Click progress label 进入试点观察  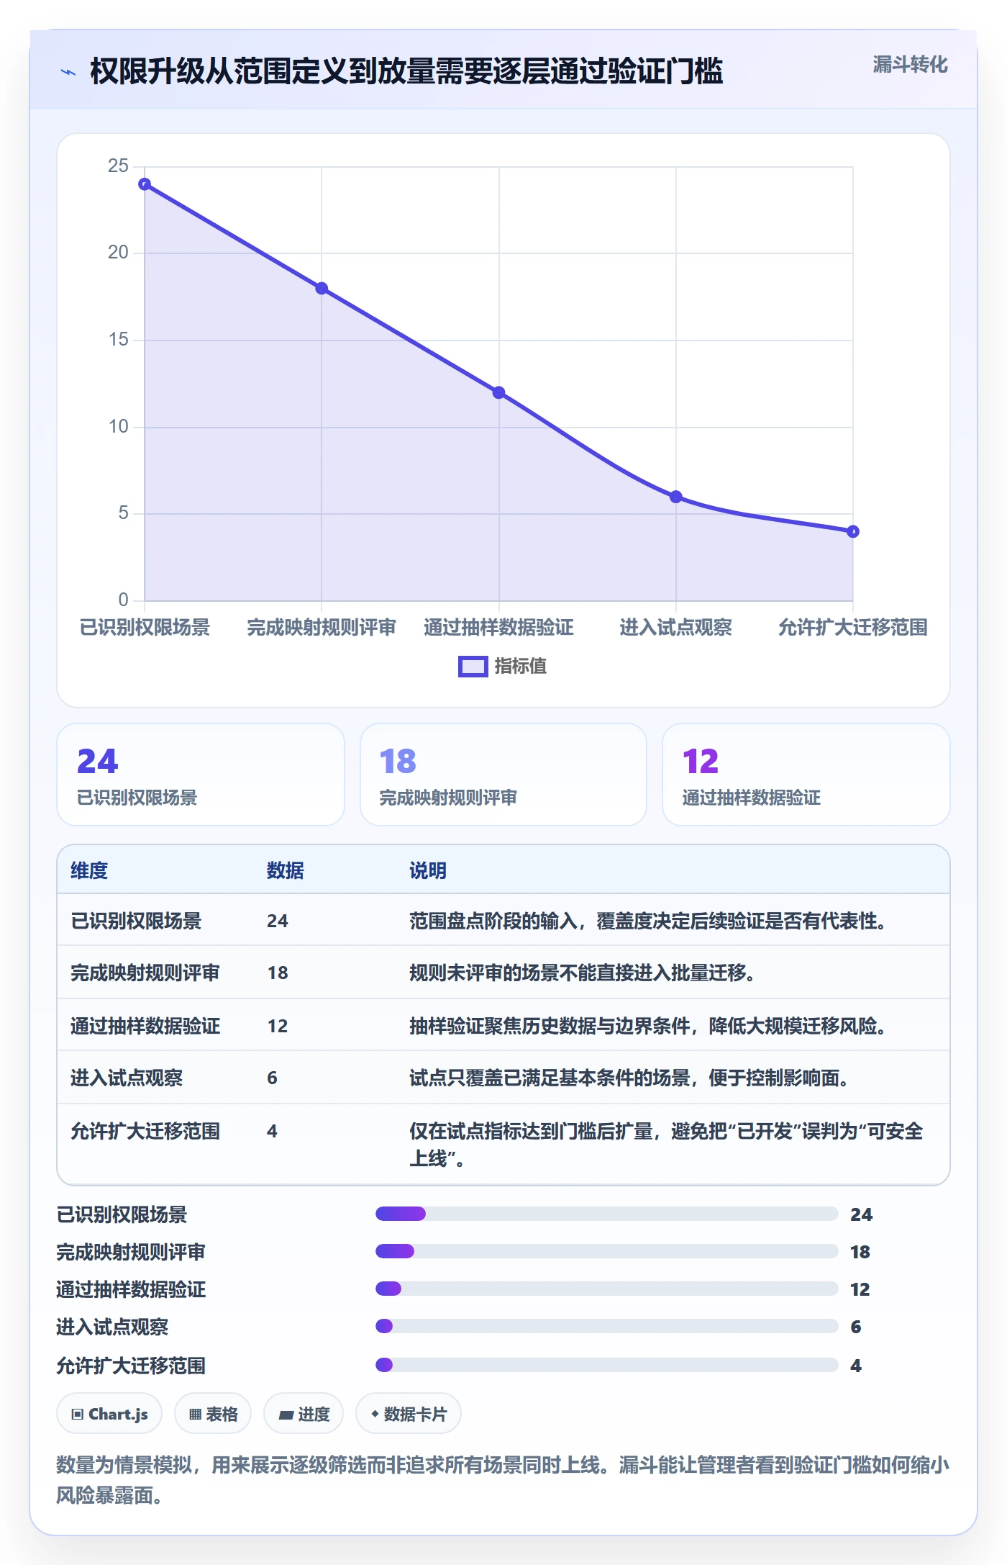click(x=112, y=1327)
